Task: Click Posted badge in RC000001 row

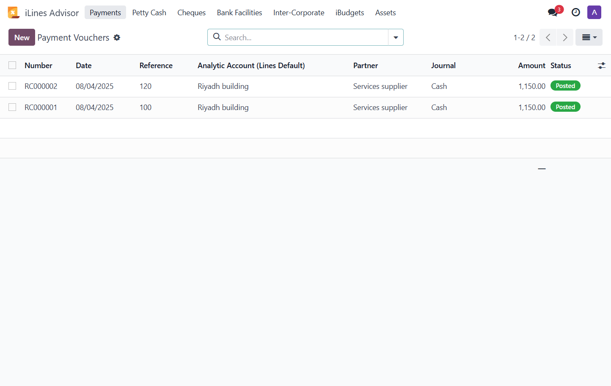Action: click(565, 107)
